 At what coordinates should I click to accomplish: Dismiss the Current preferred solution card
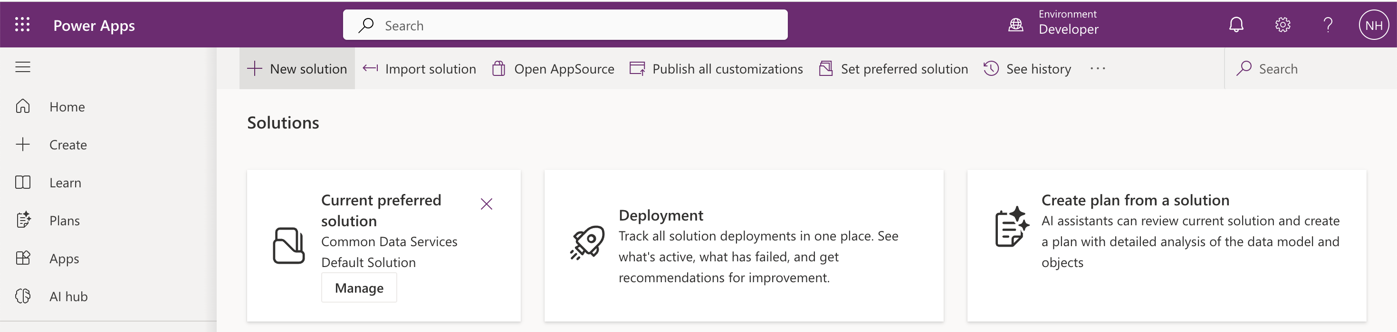(487, 204)
